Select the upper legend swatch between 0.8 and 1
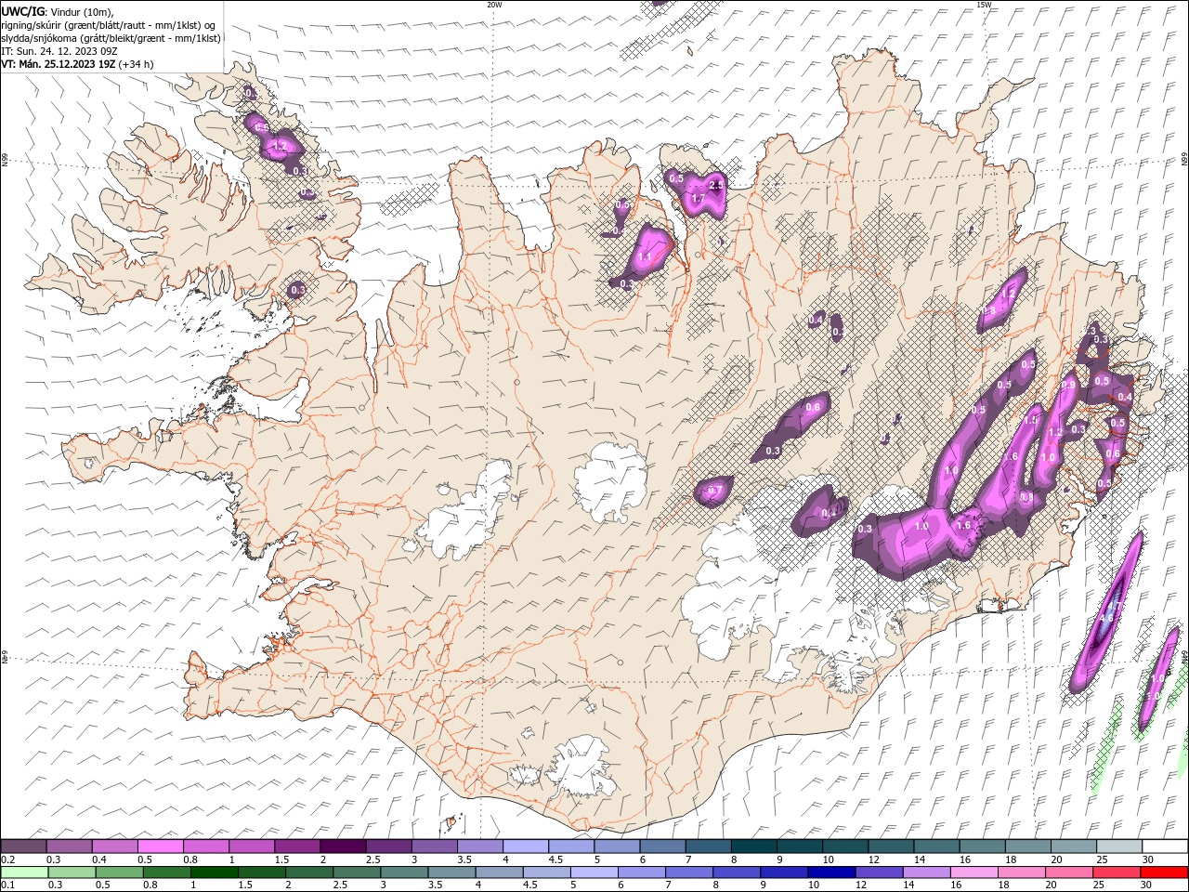 pyautogui.click(x=206, y=846)
